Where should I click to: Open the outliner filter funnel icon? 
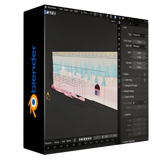click(x=145, y=22)
